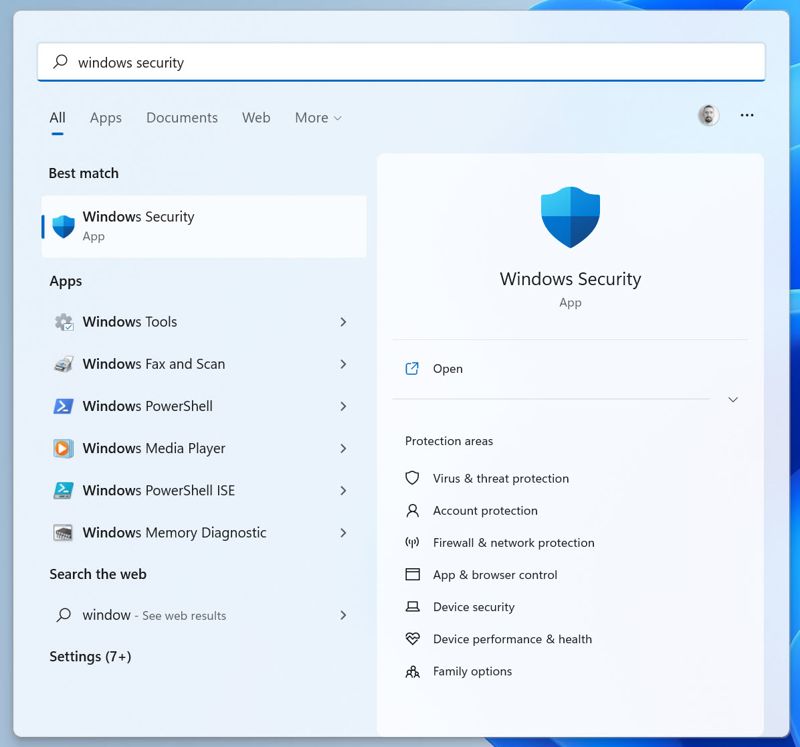Click the Windows Fax and Scan icon
This screenshot has height=747, width=800.
pyautogui.click(x=64, y=364)
